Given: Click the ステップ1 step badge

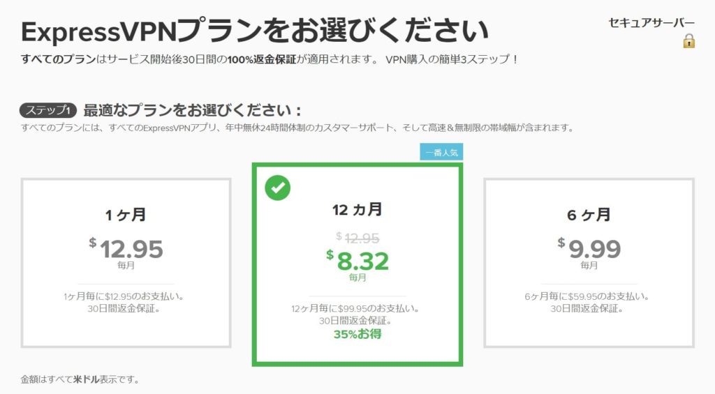Looking at the screenshot, I should (48, 110).
